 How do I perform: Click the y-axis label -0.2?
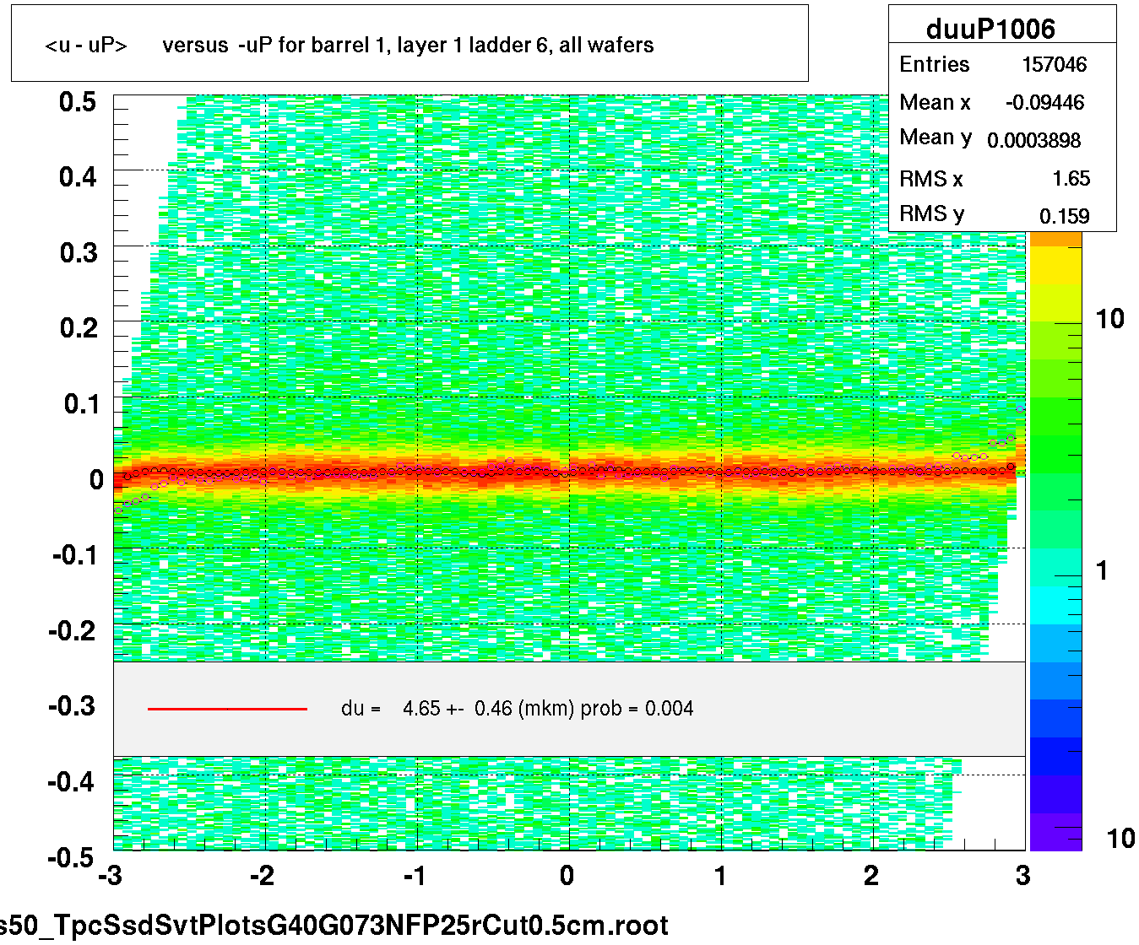click(x=73, y=631)
